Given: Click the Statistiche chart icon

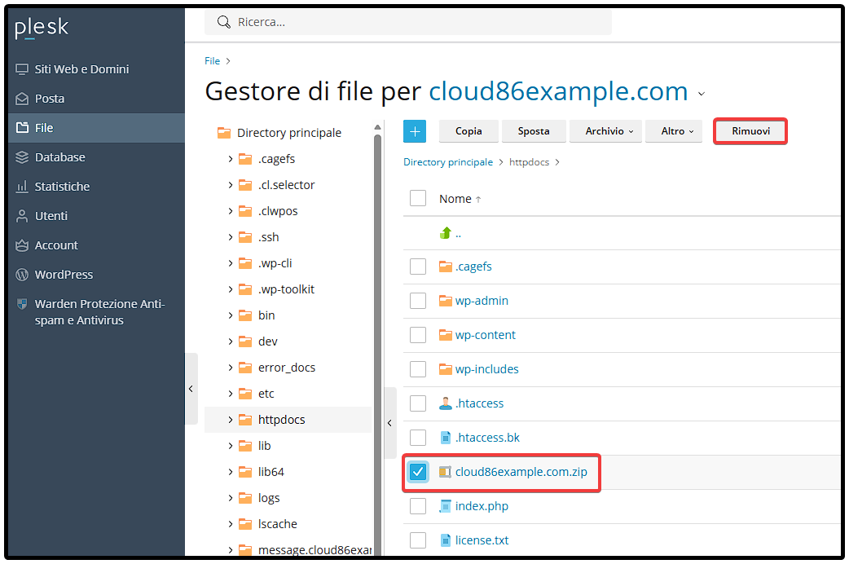Looking at the screenshot, I should click(22, 187).
